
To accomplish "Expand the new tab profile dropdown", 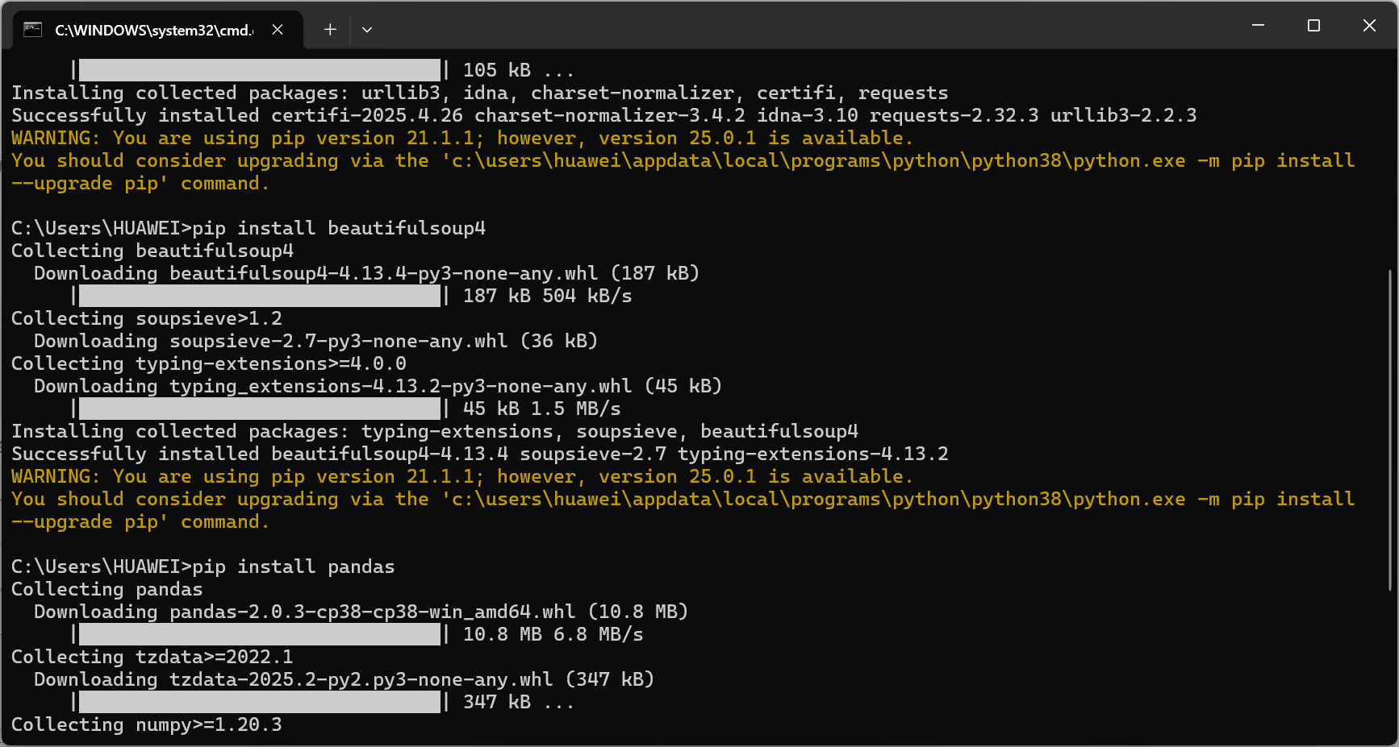I will point(367,30).
